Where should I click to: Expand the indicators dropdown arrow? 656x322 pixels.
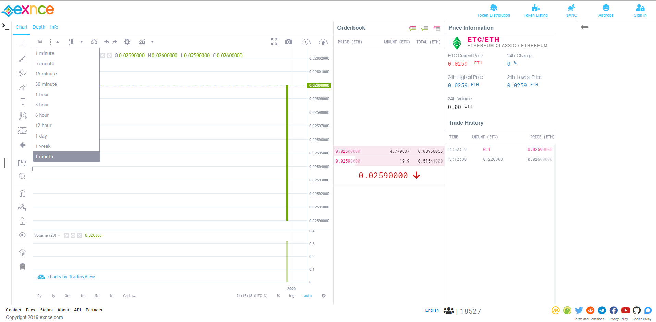[152, 42]
